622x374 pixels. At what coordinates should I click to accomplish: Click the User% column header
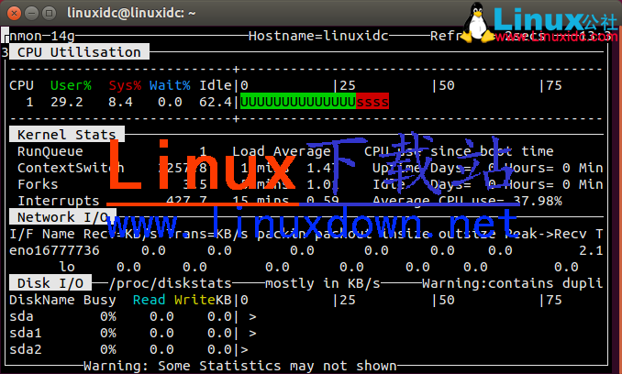tap(71, 85)
